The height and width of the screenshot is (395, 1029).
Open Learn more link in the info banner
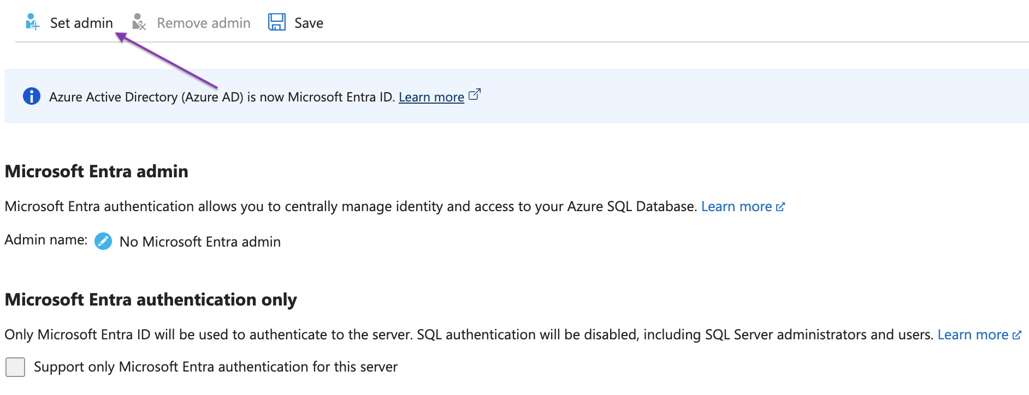(x=431, y=97)
